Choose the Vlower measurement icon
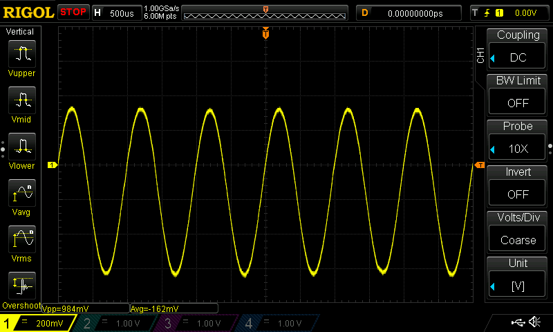 coord(23,147)
